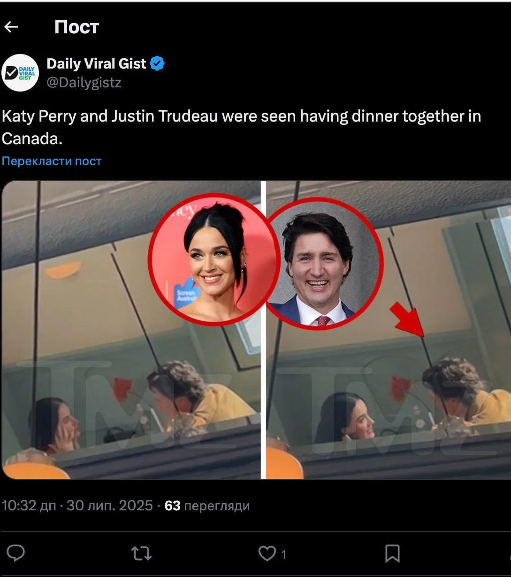Click the suited man's circular inset portrait
The height and width of the screenshot is (577, 511).
click(325, 263)
